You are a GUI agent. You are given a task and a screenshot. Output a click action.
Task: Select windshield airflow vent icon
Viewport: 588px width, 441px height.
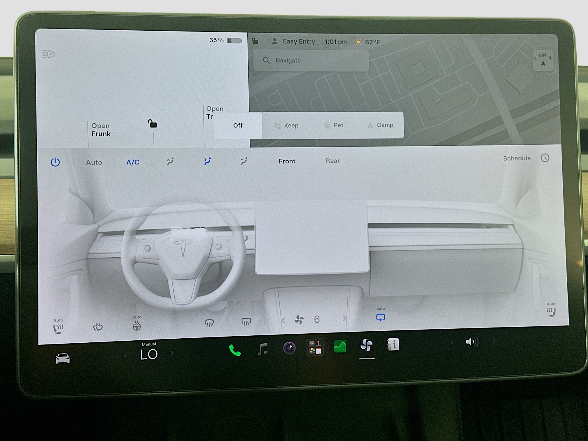point(170,161)
